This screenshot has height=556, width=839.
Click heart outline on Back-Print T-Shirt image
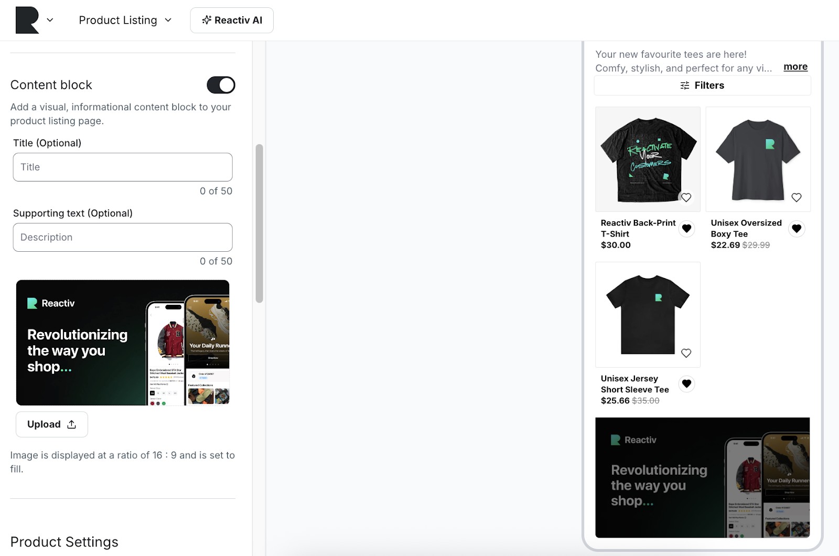tap(686, 197)
